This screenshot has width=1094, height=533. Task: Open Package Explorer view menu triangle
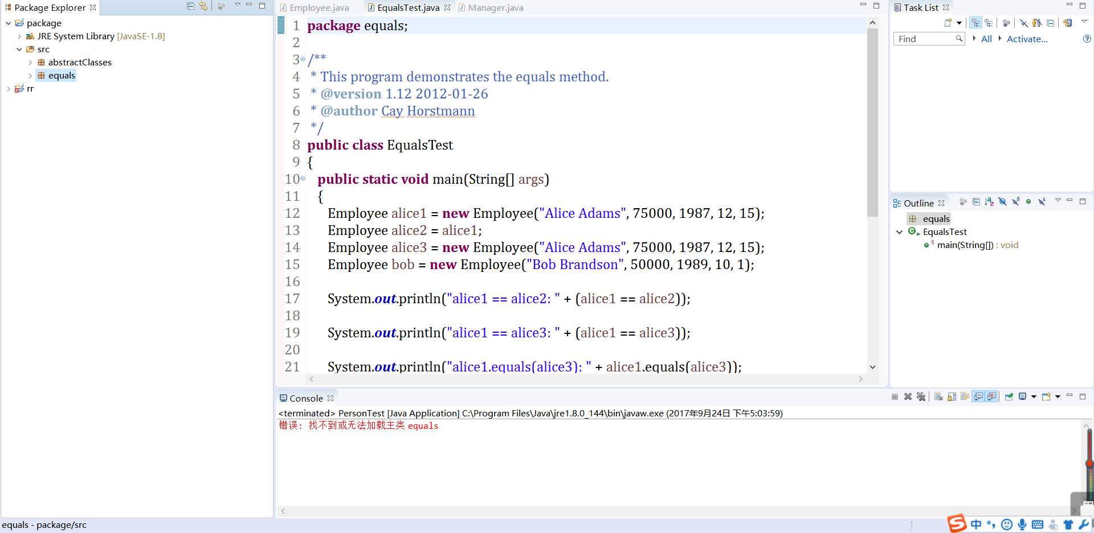[238, 5]
